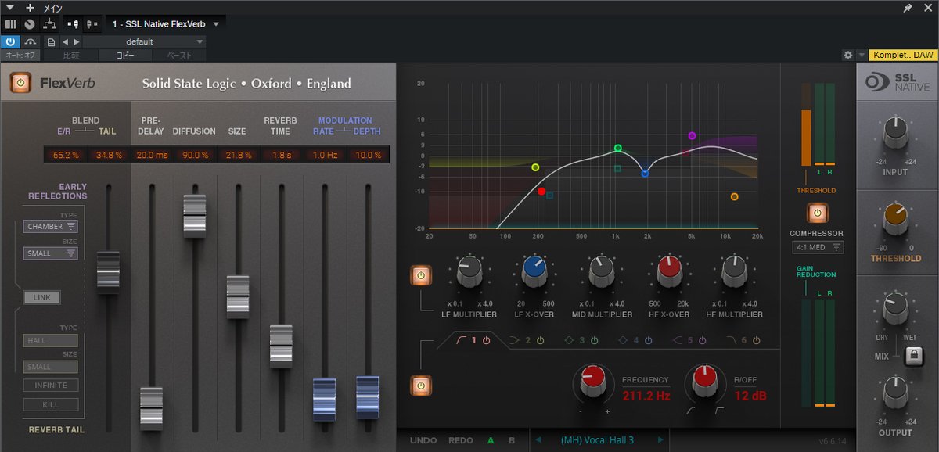Click the green EQ node on the graph
This screenshot has width=939, height=452.
[x=618, y=148]
